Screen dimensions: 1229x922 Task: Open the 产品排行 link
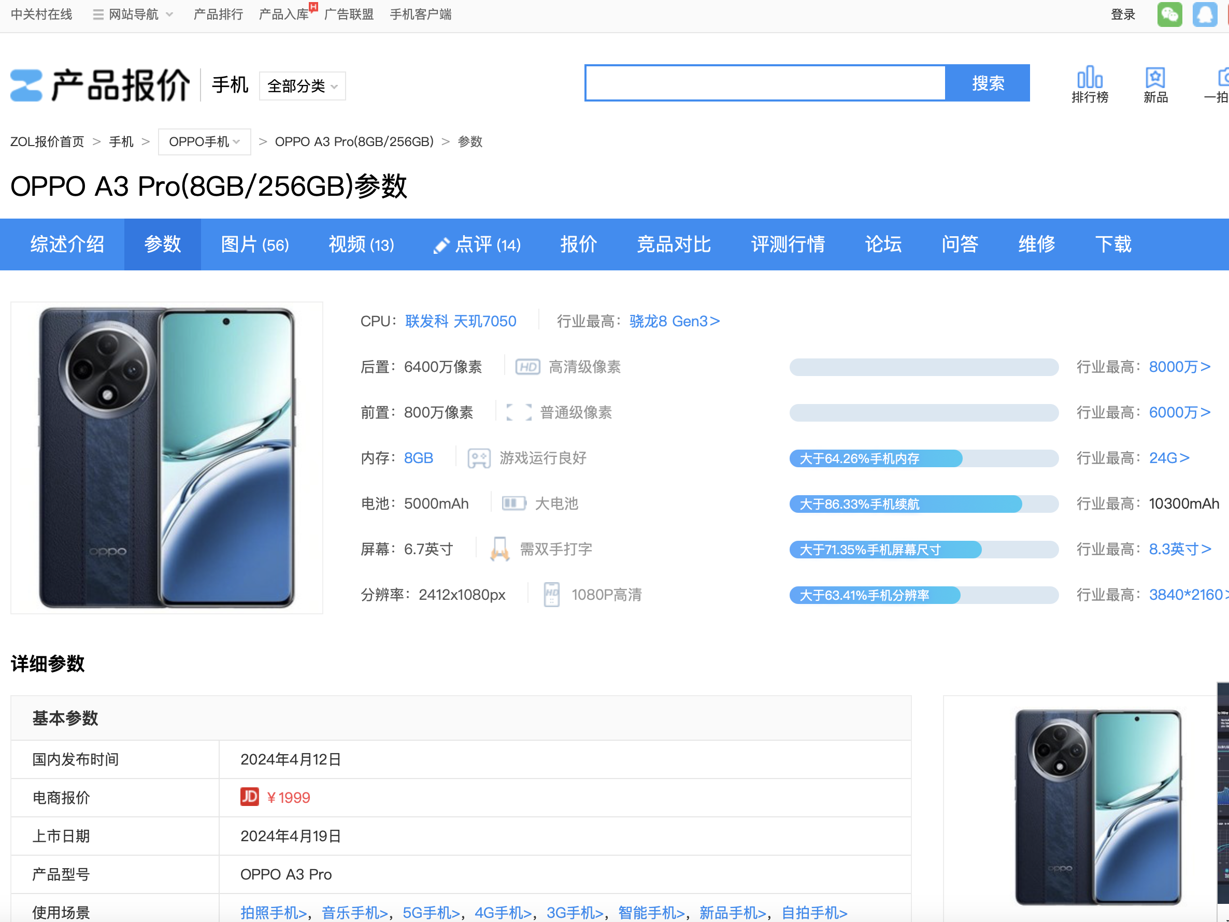point(218,15)
